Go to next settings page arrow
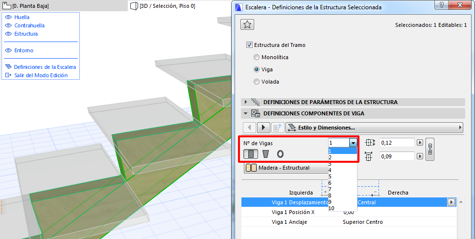 click(263, 128)
